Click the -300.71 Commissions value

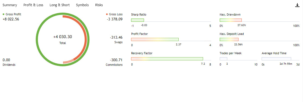[116, 60]
